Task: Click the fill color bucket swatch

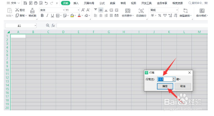Action: pos(72,16)
